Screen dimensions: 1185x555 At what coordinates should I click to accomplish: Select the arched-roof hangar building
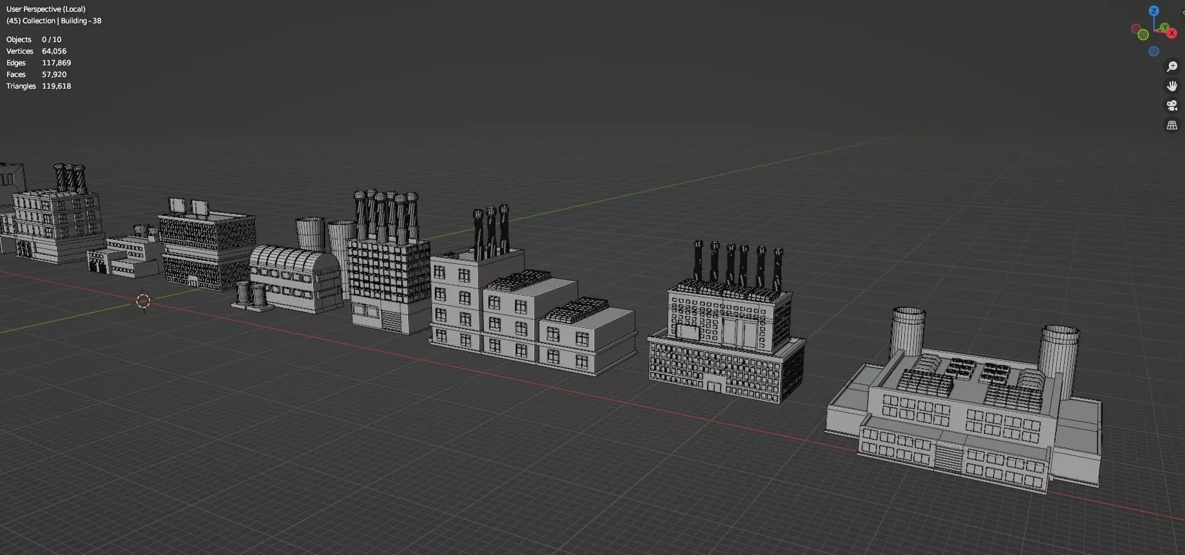[x=295, y=278]
